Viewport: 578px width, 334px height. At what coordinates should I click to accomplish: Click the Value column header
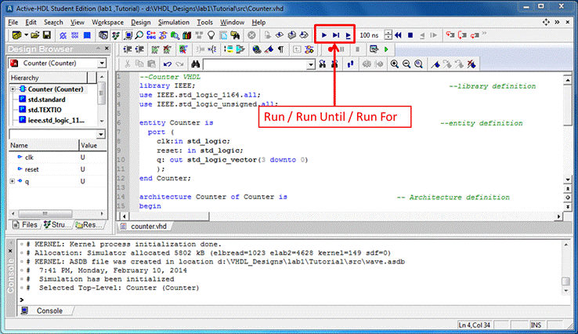point(93,145)
